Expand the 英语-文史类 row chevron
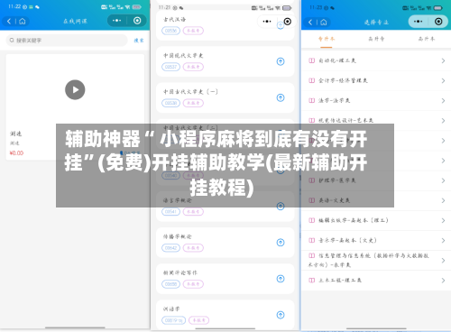 [x=443, y=200]
